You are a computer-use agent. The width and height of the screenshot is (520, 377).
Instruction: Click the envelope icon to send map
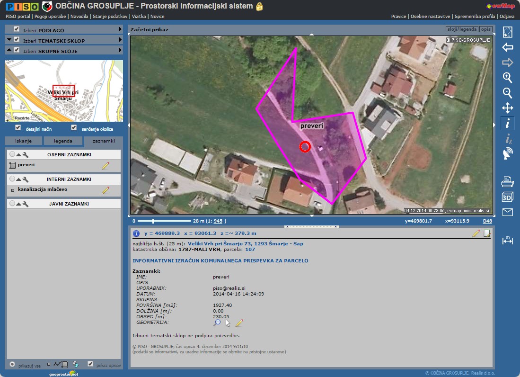507,212
